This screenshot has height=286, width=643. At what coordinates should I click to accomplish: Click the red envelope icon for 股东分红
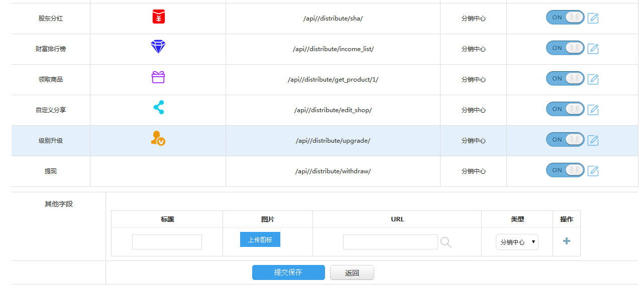click(158, 17)
